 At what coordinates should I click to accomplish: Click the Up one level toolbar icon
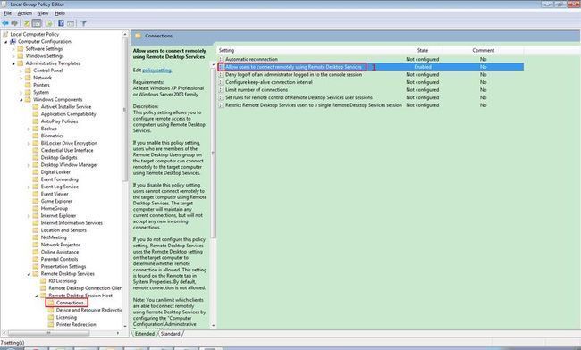pos(27,23)
